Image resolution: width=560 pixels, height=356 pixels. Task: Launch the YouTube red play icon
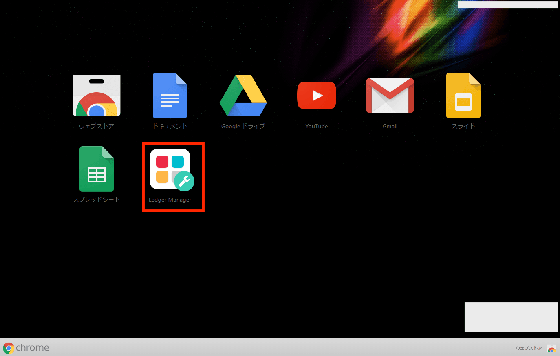click(x=317, y=96)
